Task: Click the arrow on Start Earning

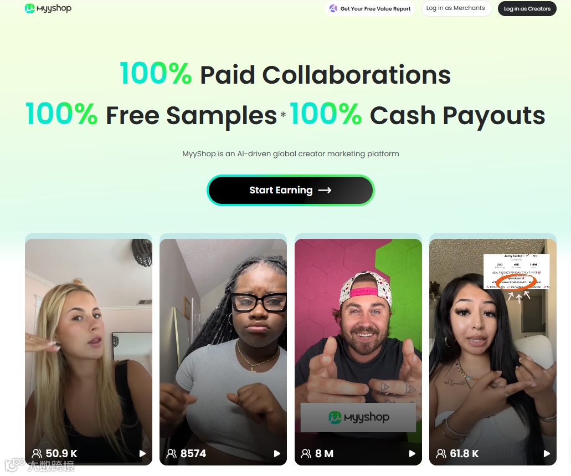Action: pyautogui.click(x=325, y=190)
